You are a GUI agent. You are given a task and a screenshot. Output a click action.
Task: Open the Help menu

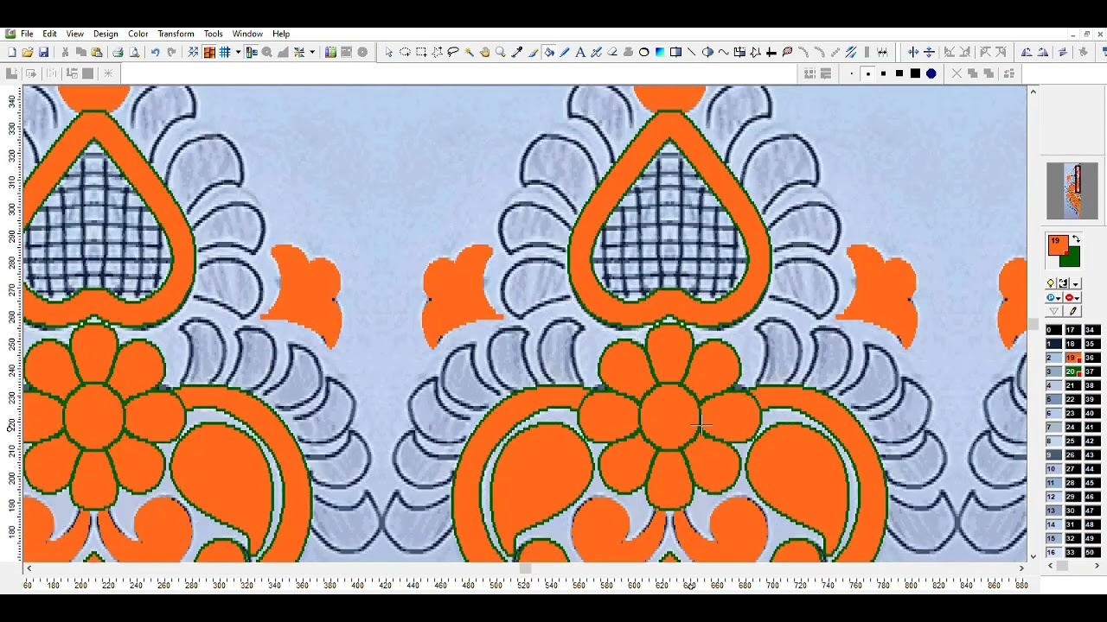[x=281, y=34]
